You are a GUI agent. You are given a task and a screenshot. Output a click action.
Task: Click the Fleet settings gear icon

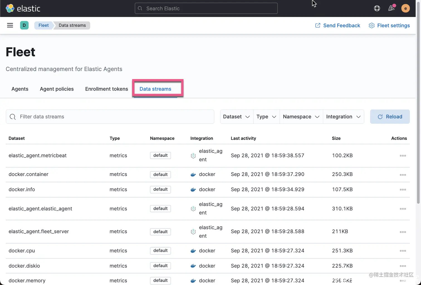371,26
